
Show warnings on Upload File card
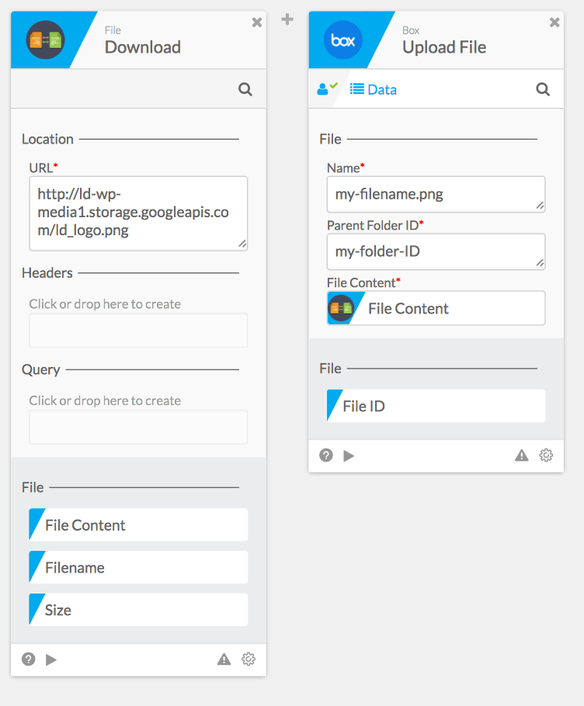point(522,455)
